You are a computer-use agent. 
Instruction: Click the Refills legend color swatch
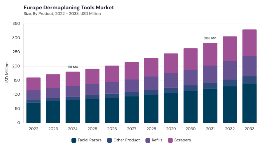pos(148,140)
